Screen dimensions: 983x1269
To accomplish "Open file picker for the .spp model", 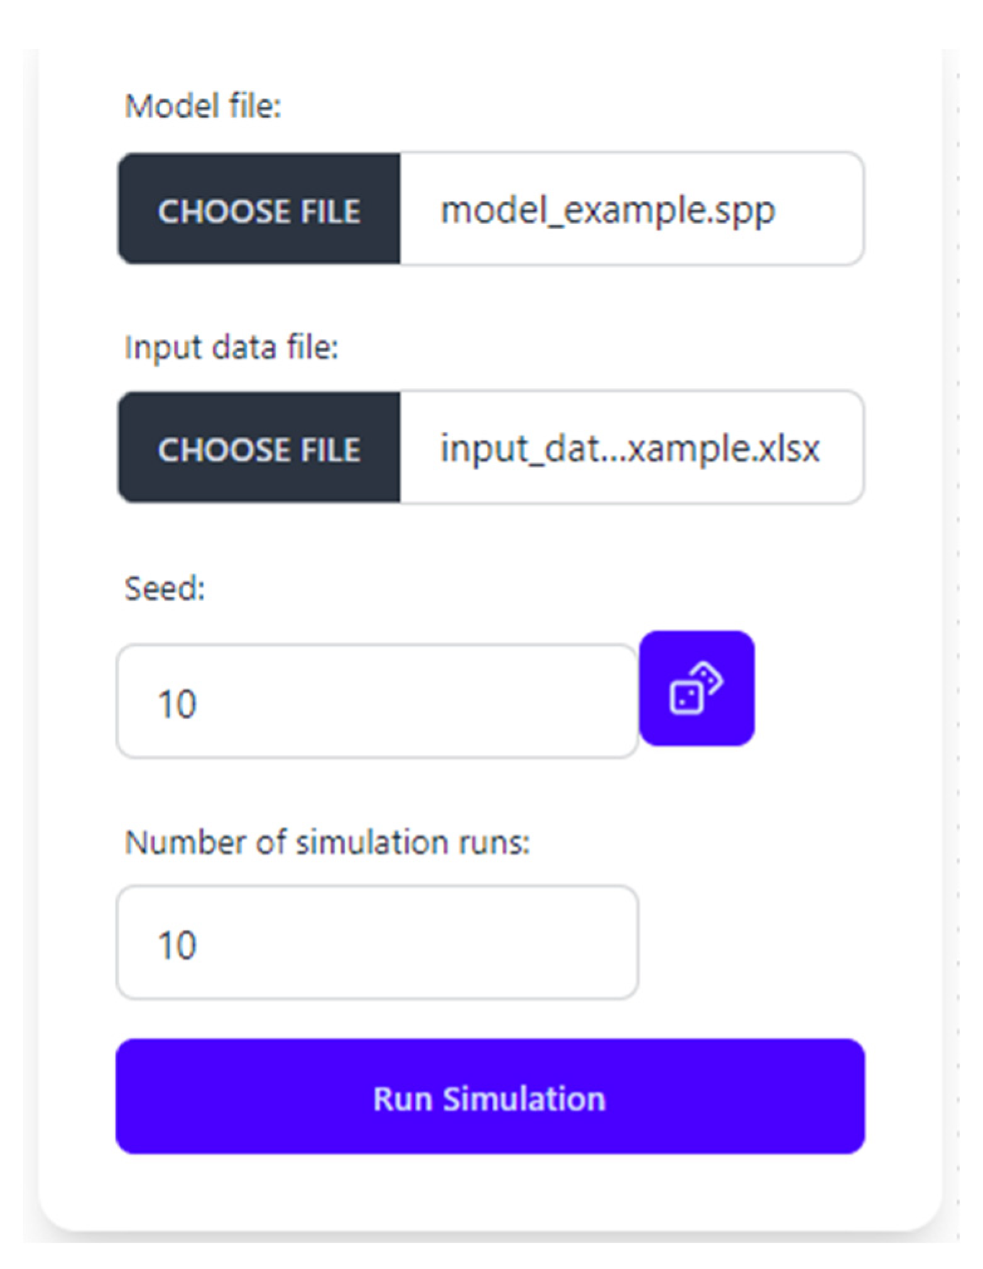I will 259,209.
